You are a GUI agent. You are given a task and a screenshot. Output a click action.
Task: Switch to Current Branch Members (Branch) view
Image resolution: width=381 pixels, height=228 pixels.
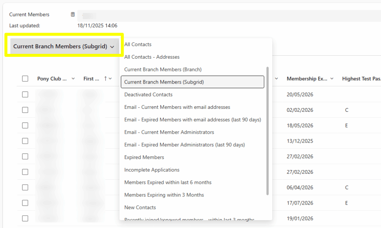(163, 69)
